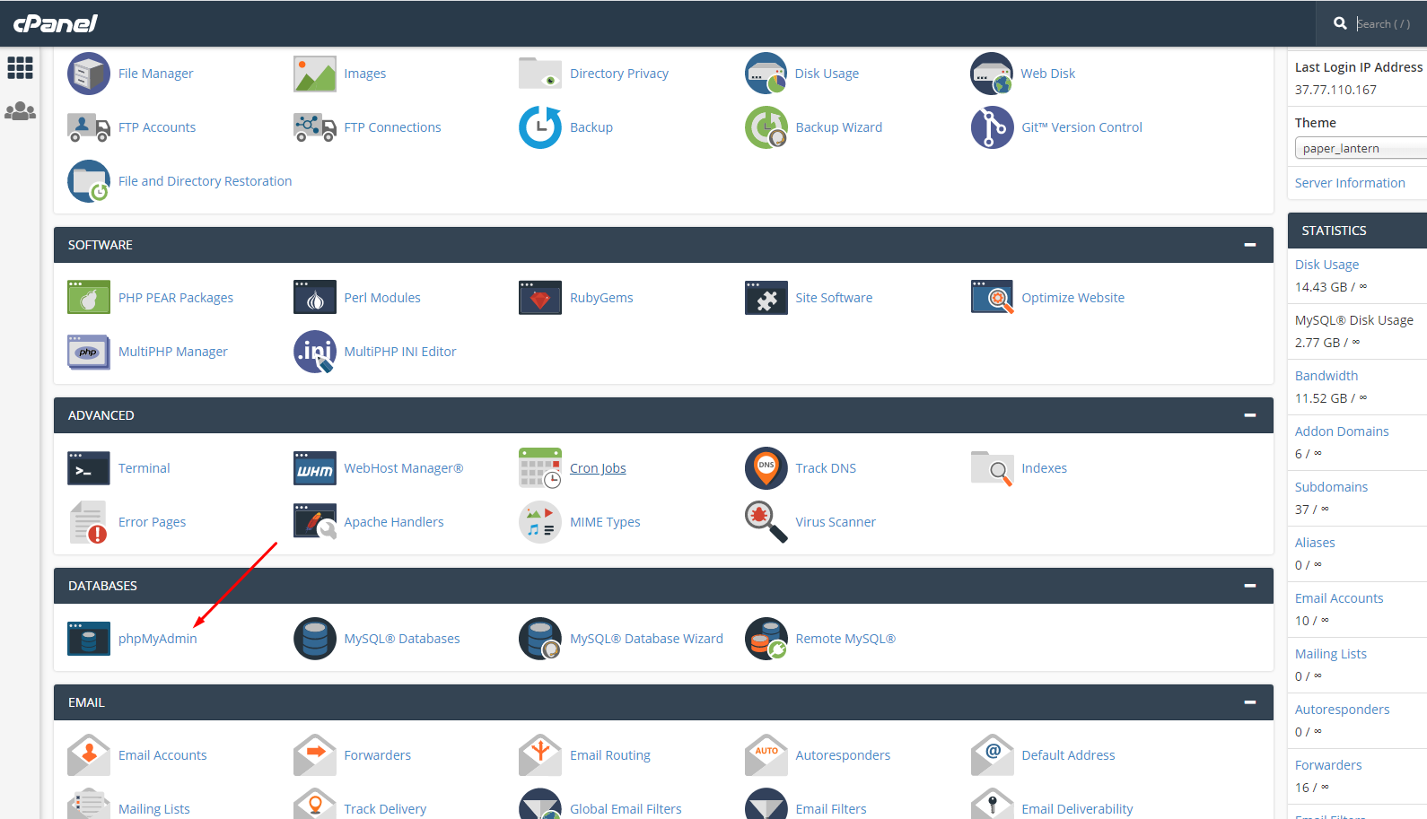This screenshot has width=1427, height=819.
Task: Collapse the Software section
Action: coord(1249,245)
